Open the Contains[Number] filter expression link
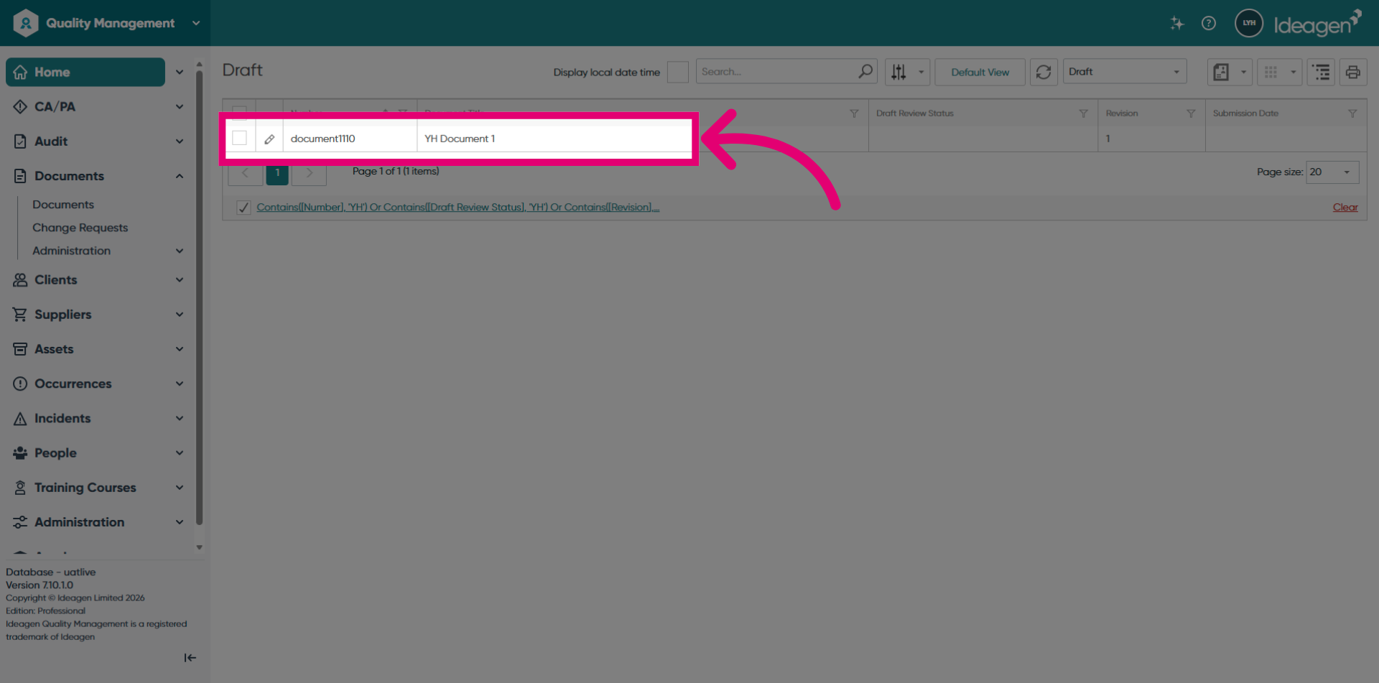 pos(458,208)
